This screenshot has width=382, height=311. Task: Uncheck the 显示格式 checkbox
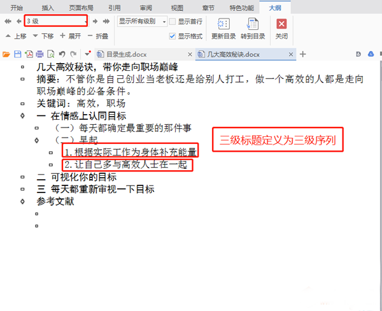click(x=173, y=36)
